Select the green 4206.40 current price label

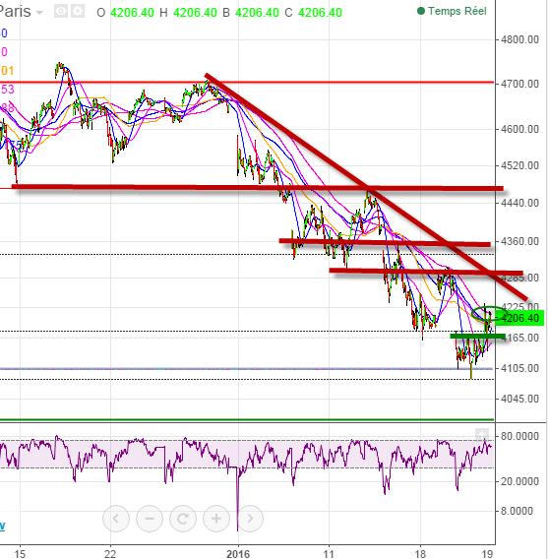pyautogui.click(x=519, y=318)
